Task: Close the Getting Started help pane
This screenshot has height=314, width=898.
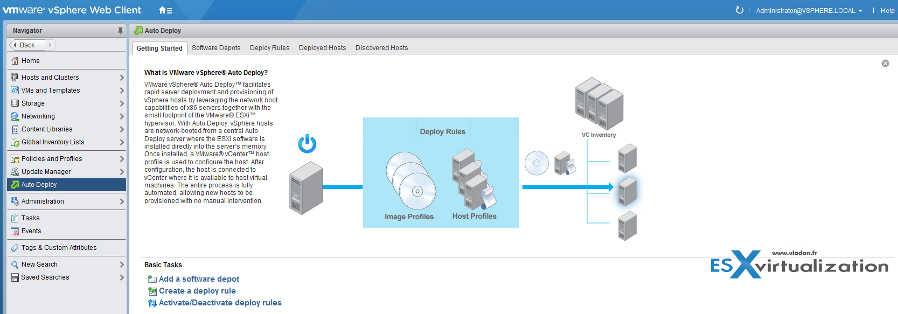Action: [x=885, y=64]
